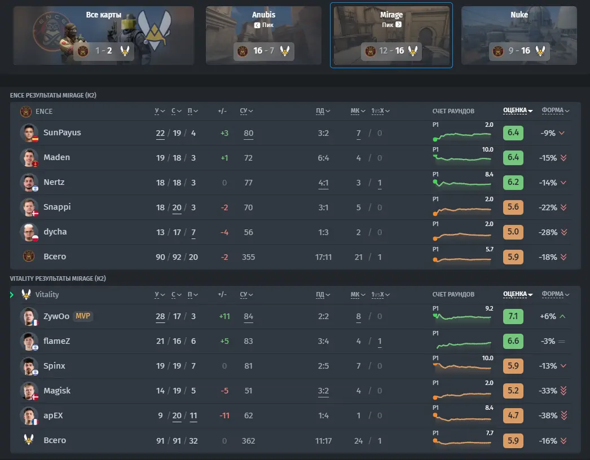The height and width of the screenshot is (460, 590).
Task: Click apEX triple-down form arrow
Action: 563,415
